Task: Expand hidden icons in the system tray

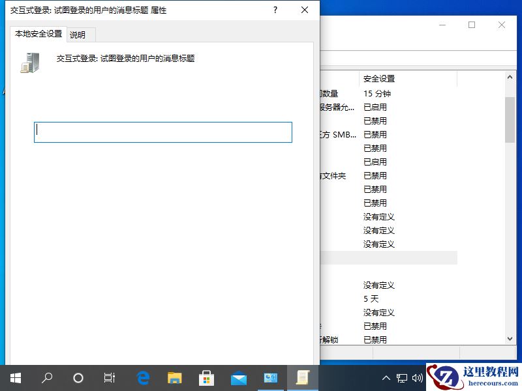Action: point(386,378)
